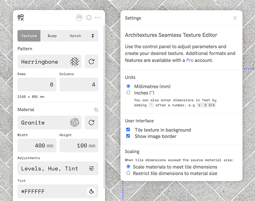Refresh the Granite material with reload icon

(x=91, y=122)
